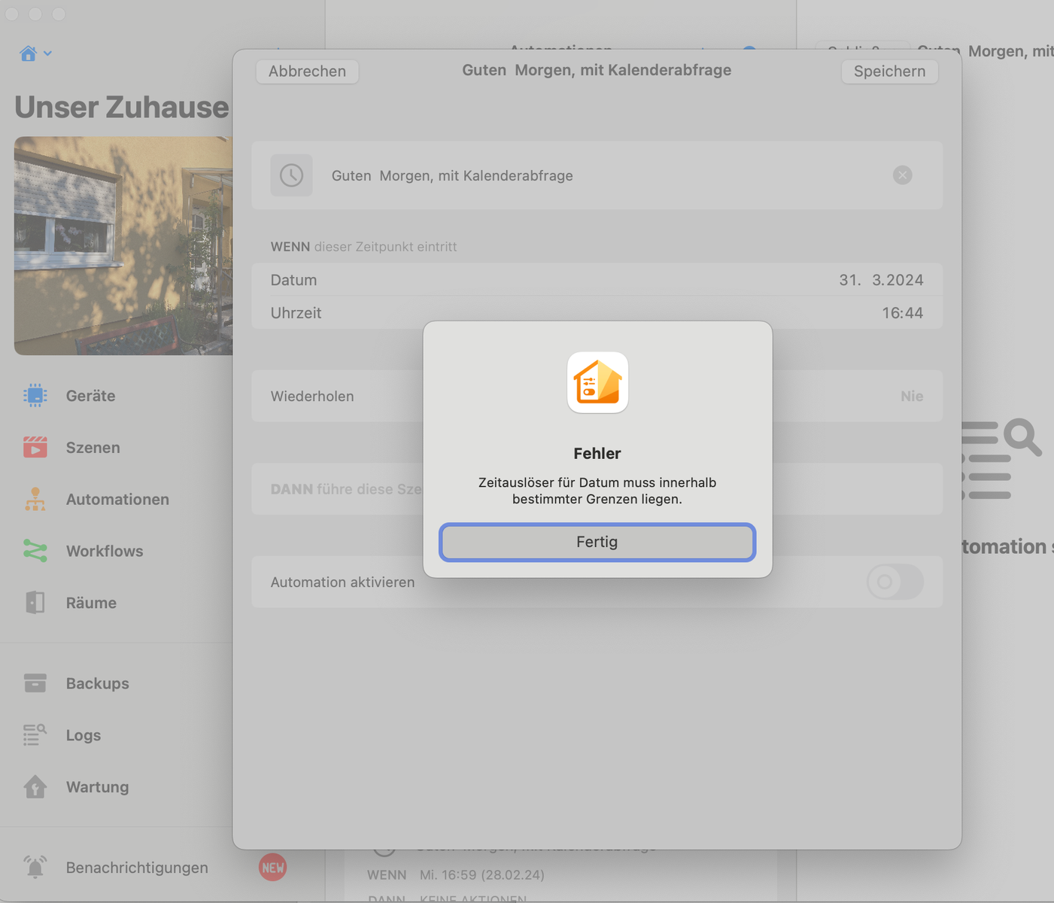1054x903 pixels.
Task: Clear the automation name with the X button
Action: [x=902, y=175]
